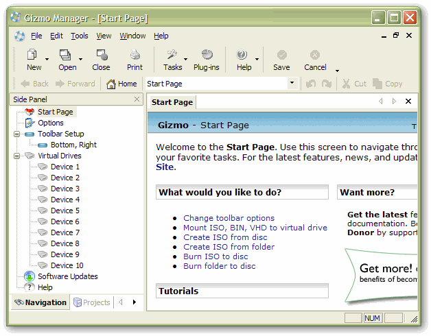The width and height of the screenshot is (431, 336).
Task: Collapse the Virtual Drives tree node
Action: [x=16, y=156]
